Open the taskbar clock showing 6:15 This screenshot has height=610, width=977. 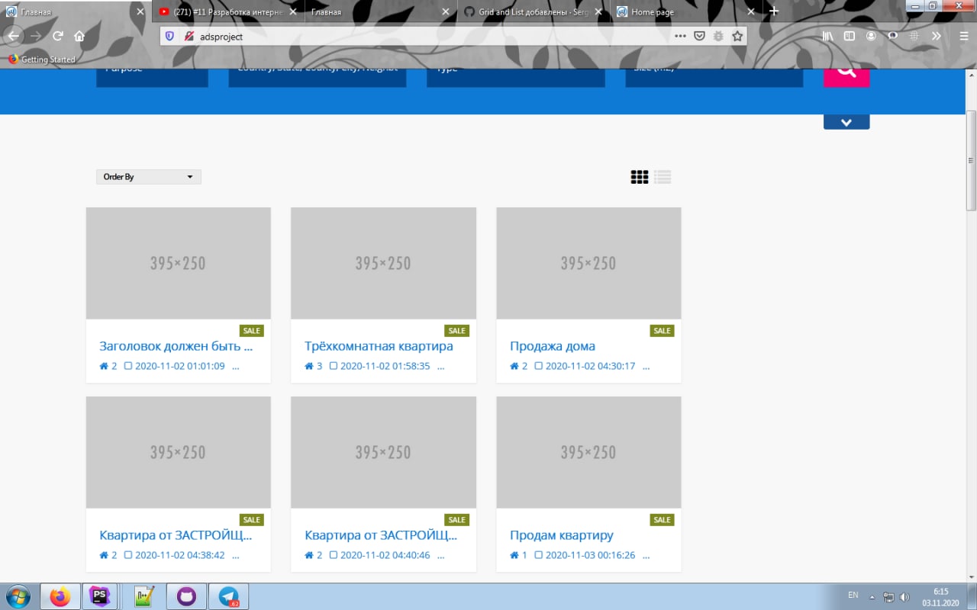[940, 597]
